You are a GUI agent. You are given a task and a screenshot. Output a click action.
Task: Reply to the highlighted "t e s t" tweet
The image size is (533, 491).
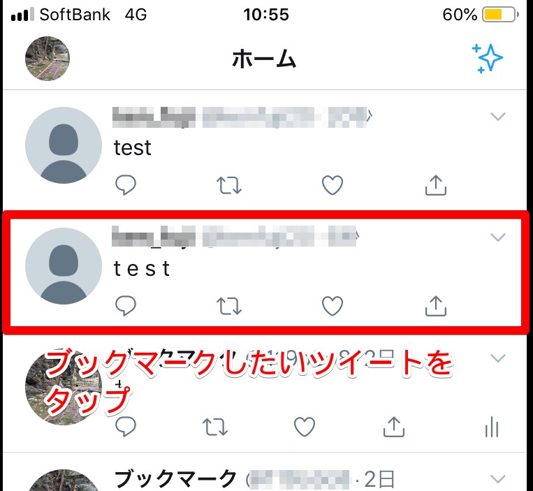126,306
